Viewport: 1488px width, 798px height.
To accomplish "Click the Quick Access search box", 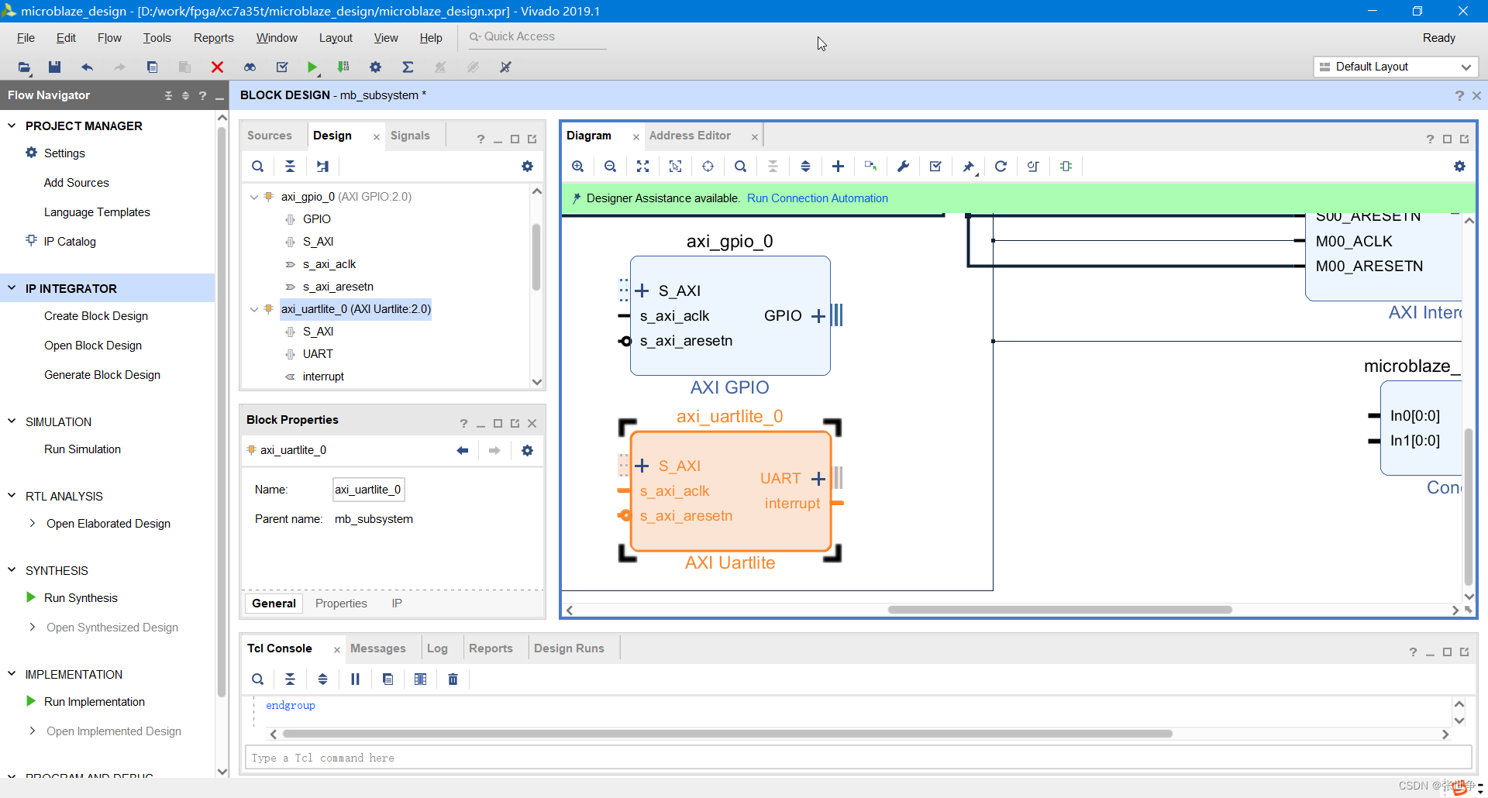I will [537, 37].
